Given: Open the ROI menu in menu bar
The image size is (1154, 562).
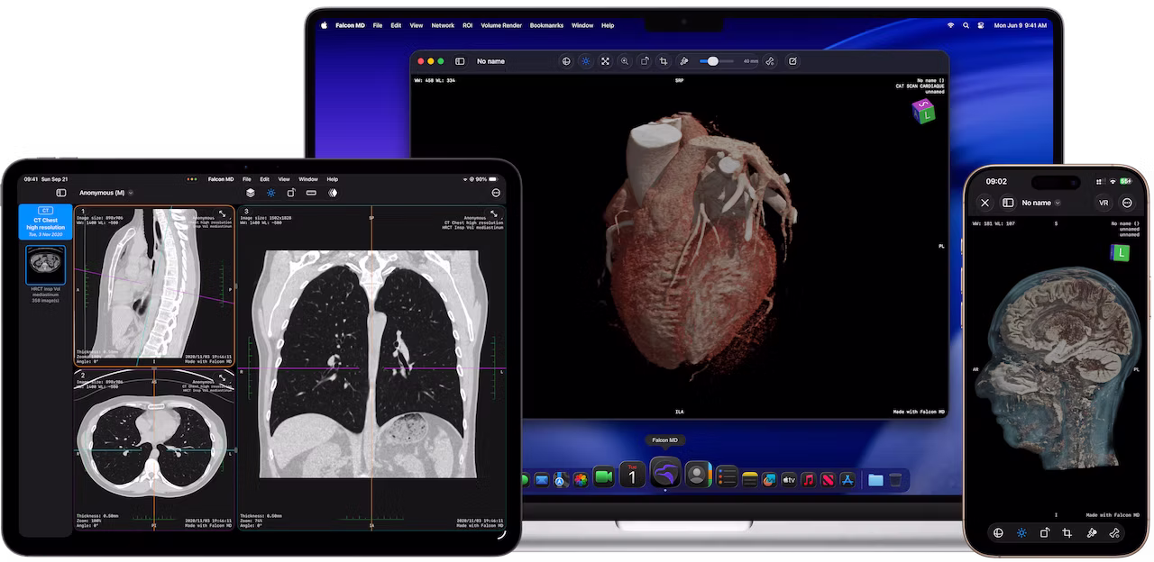Looking at the screenshot, I should pyautogui.click(x=467, y=25).
